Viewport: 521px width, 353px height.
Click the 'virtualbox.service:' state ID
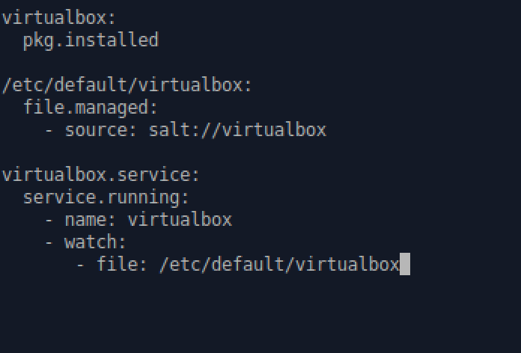point(101,174)
